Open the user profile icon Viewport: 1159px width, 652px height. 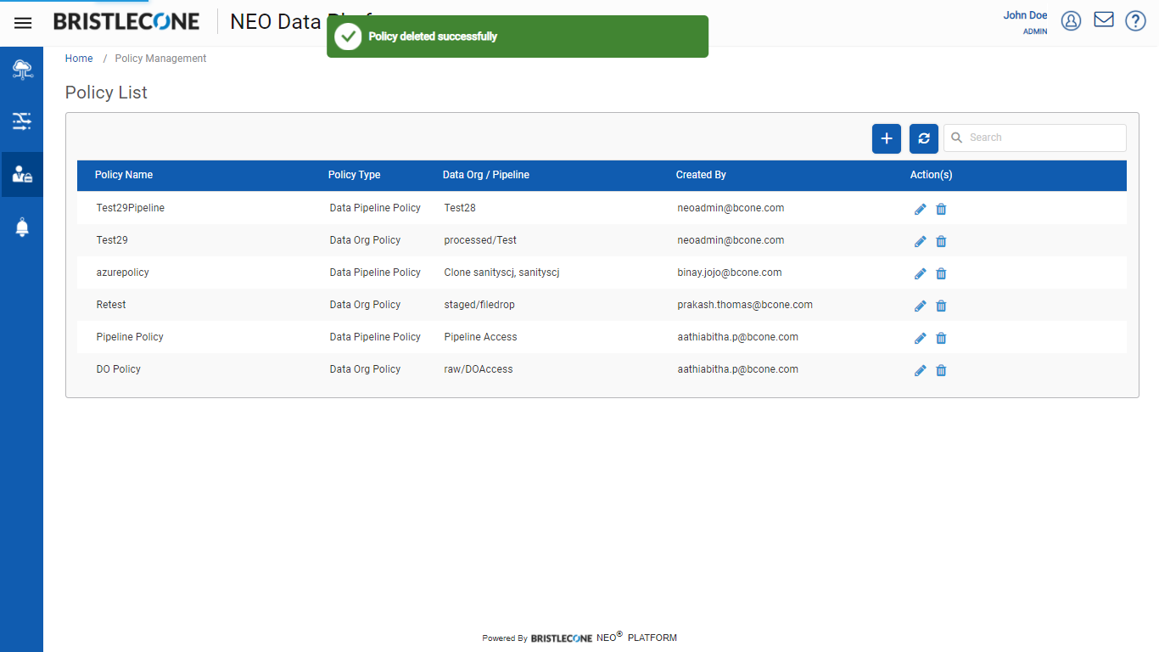[x=1071, y=21]
